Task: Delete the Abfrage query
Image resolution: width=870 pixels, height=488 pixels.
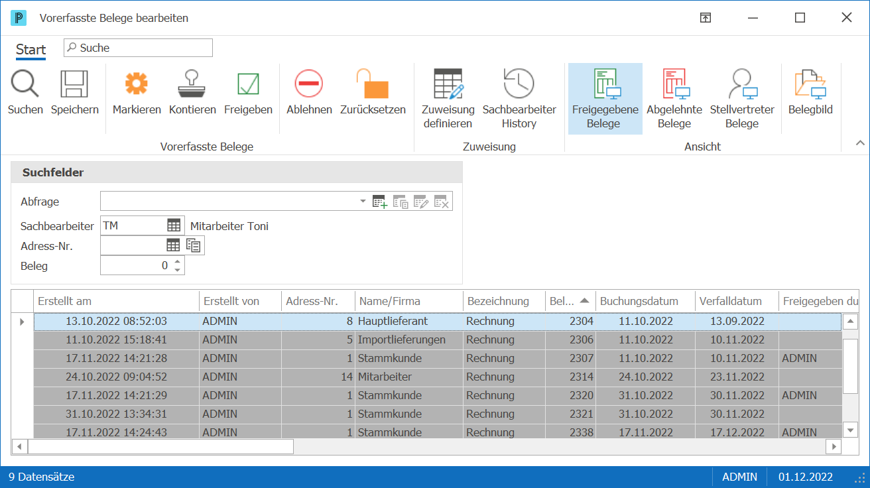Action: coord(442,202)
